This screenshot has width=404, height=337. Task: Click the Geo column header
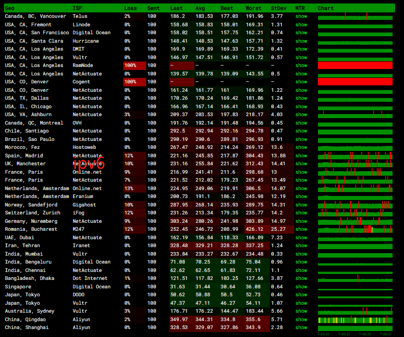[x=9, y=8]
